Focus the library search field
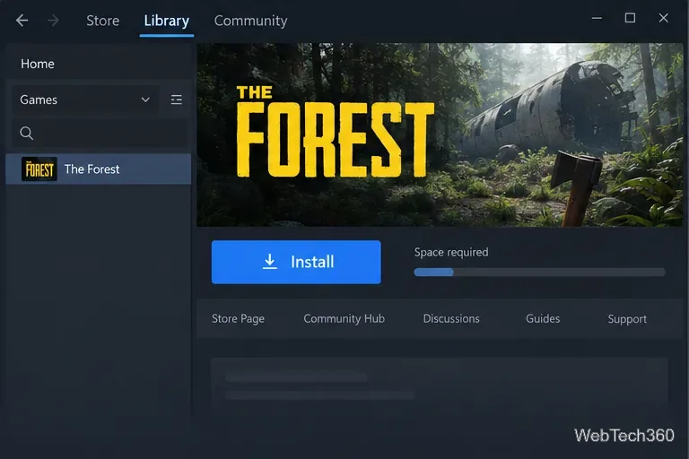This screenshot has height=459, width=689. (x=100, y=133)
